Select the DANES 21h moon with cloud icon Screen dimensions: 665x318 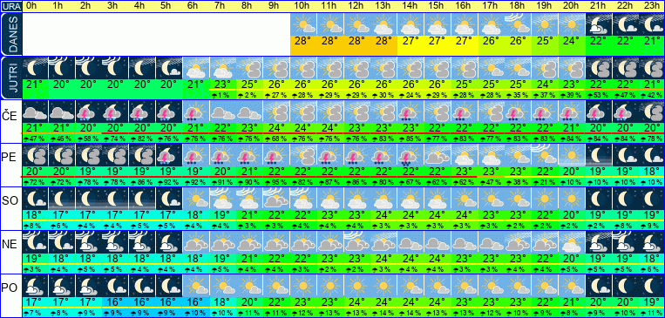(x=599, y=24)
